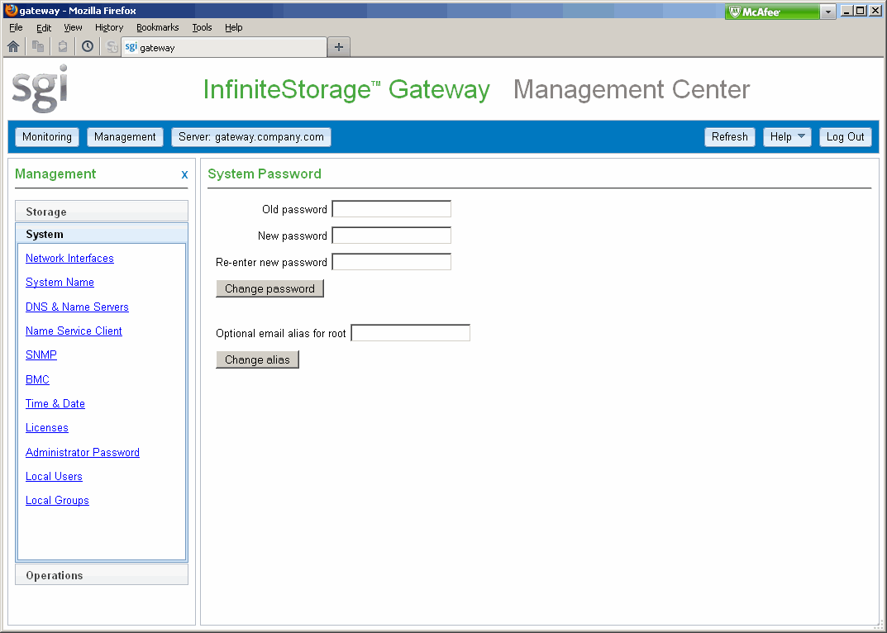The height and width of the screenshot is (633, 887).
Task: Open a new tab with the plus button
Action: point(339,47)
